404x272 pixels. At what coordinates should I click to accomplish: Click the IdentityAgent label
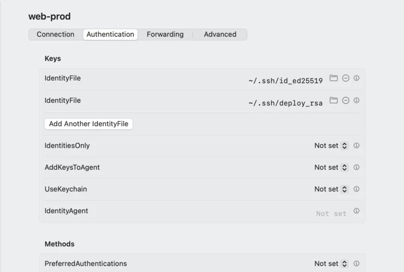tap(66, 211)
